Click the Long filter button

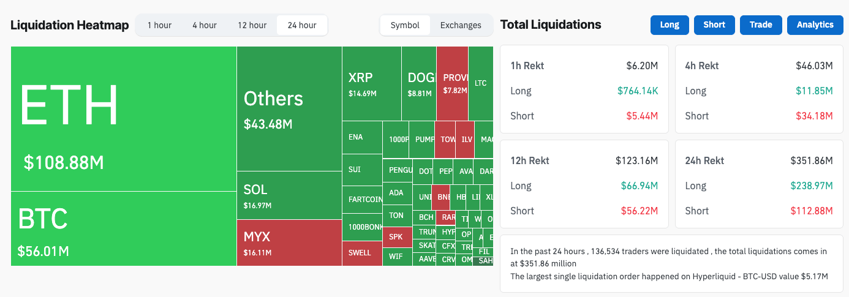(x=670, y=24)
